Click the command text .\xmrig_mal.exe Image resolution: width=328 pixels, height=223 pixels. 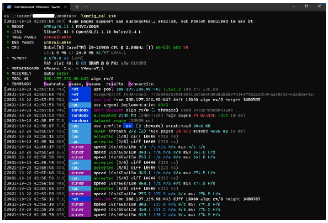pyautogui.click(x=97, y=16)
